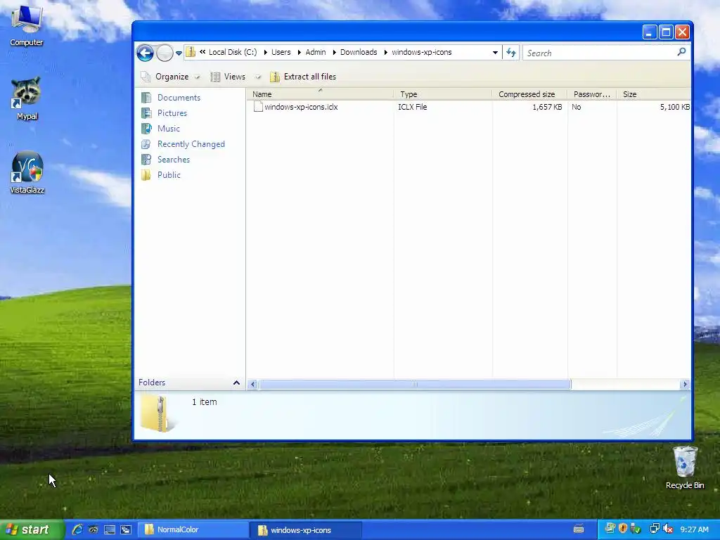The image size is (720, 540).
Task: Open the Views dropdown arrow
Action: (258, 77)
